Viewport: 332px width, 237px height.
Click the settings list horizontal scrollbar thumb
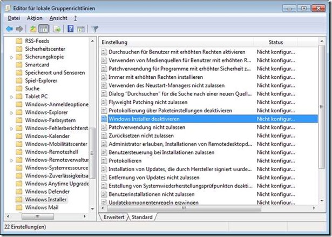(x=184, y=208)
